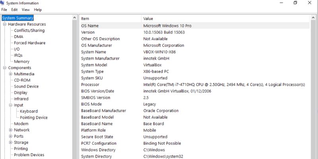Open the Help menu
318x159 pixels.
pos(38,10)
